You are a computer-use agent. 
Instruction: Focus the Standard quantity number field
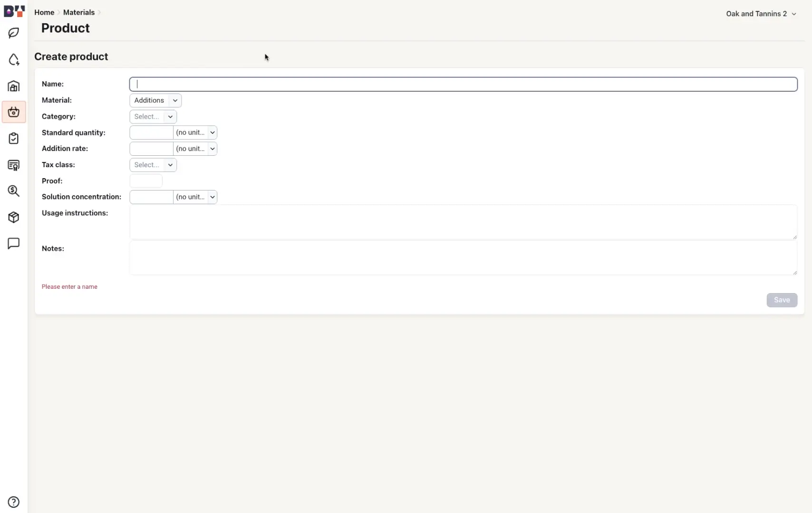pos(152,133)
